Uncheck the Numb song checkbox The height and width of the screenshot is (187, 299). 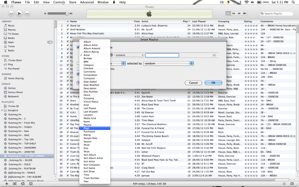(68, 116)
